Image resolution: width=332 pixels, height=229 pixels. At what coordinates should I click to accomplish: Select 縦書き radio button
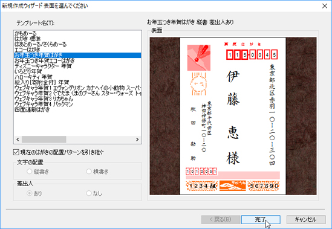point(30,172)
